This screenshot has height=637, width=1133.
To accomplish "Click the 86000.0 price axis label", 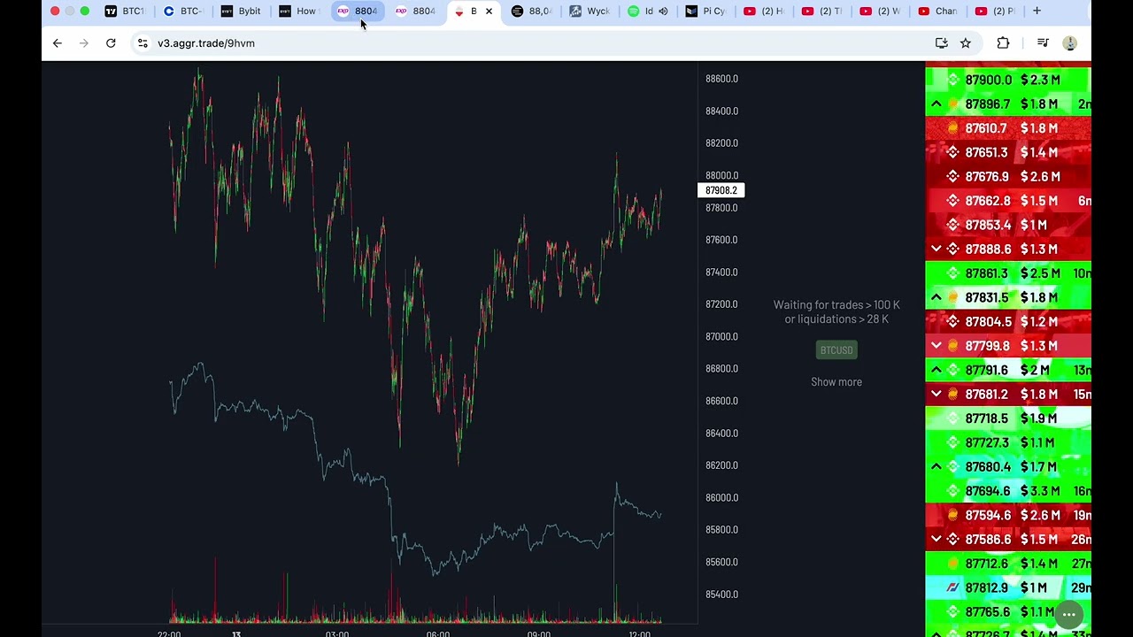I will 721,498.
